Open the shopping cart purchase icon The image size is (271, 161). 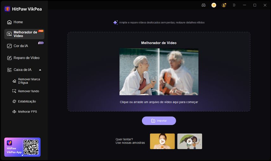[214, 5]
